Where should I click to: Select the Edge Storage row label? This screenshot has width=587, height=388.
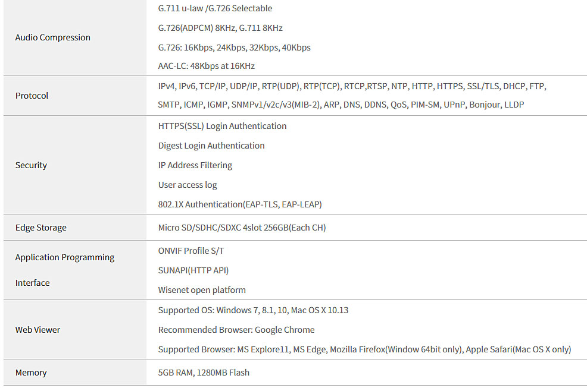click(x=41, y=228)
